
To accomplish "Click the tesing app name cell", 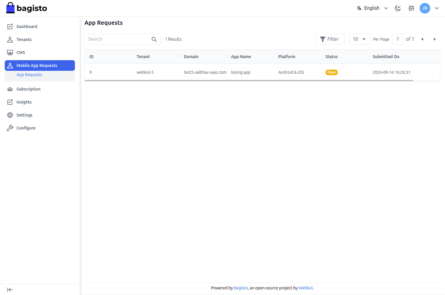I will [x=241, y=72].
